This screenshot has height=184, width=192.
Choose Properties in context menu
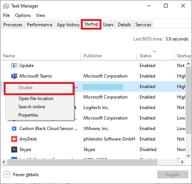40,115
